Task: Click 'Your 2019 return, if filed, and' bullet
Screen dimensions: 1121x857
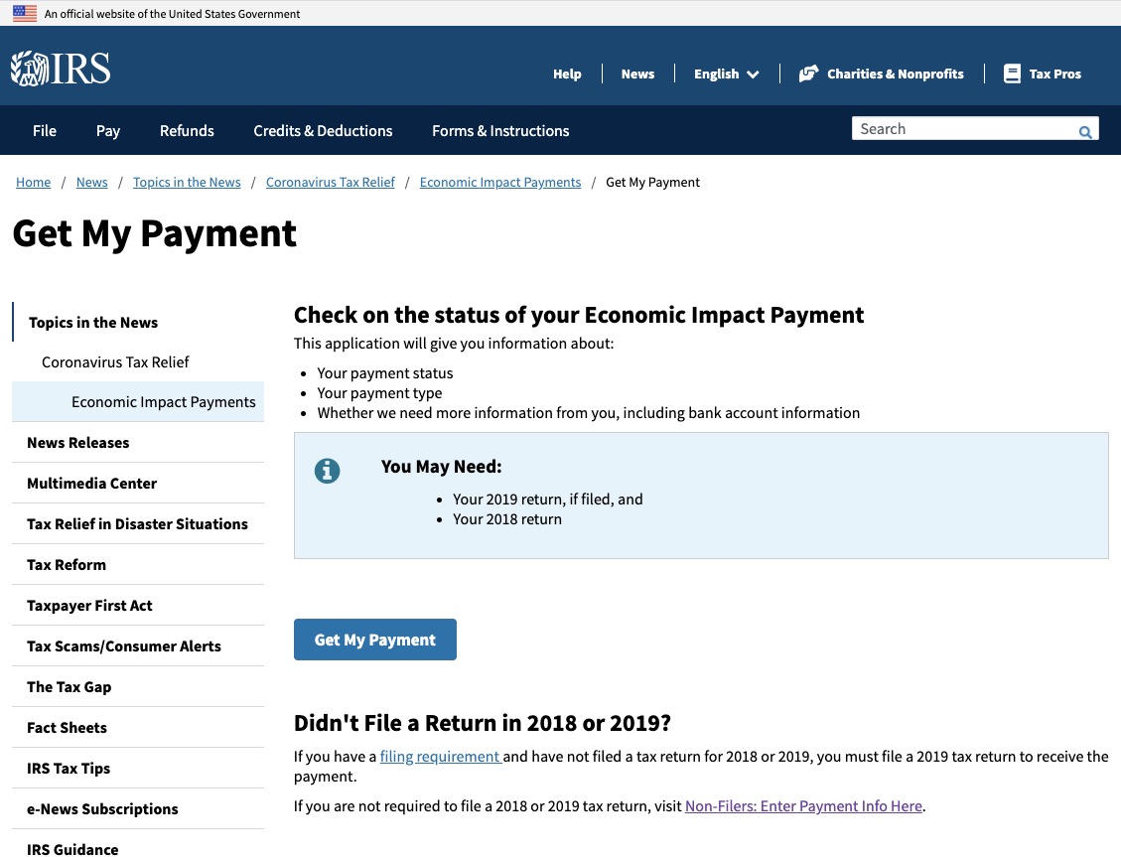Action: 548,499
